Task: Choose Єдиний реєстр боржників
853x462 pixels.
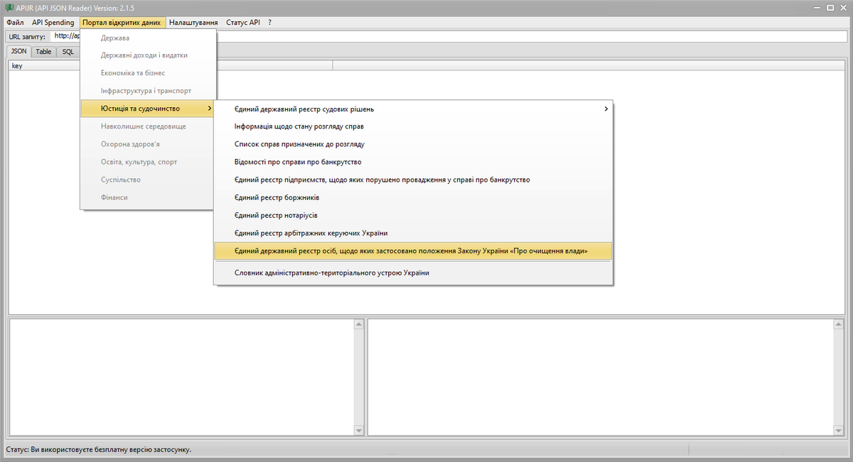Action: click(x=413, y=197)
